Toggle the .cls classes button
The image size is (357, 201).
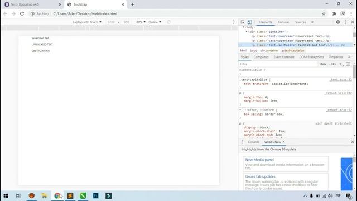pos(332,64)
